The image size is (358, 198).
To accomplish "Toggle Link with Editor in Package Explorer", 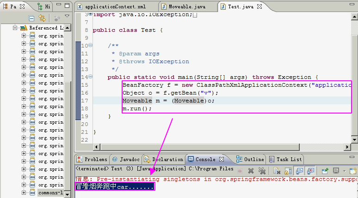I will (42, 18).
